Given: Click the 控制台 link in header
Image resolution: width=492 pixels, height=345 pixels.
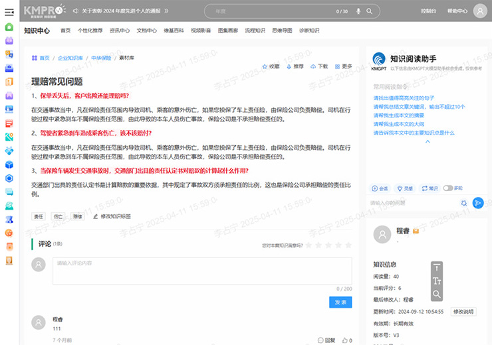Looking at the screenshot, I should (429, 11).
